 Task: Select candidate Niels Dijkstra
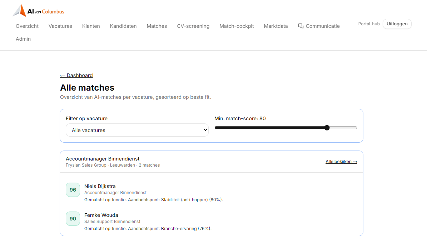click(x=100, y=186)
